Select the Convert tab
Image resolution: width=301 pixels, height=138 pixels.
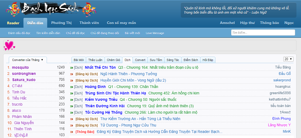coord(140,60)
